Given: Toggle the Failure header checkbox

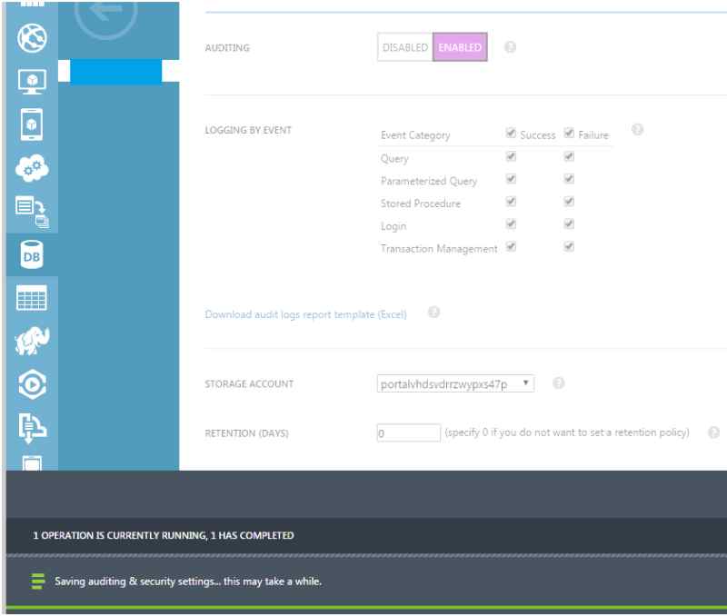Looking at the screenshot, I should (569, 133).
